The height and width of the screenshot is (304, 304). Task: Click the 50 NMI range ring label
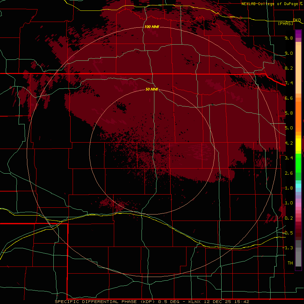click(x=152, y=89)
